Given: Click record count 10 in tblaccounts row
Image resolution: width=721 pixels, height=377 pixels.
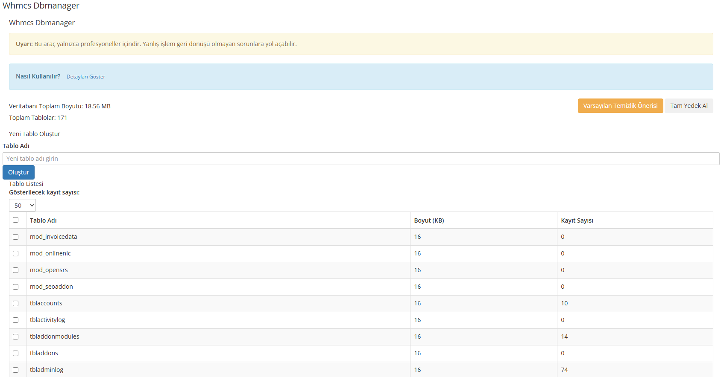Looking at the screenshot, I should 564,303.
